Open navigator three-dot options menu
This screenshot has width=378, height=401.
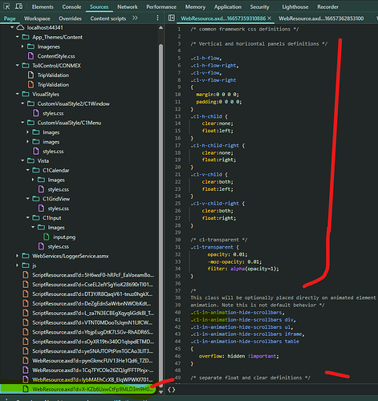pyautogui.click(x=157, y=18)
